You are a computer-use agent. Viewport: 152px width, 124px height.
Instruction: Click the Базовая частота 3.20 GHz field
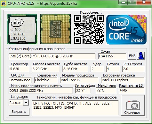coord(46,69)
